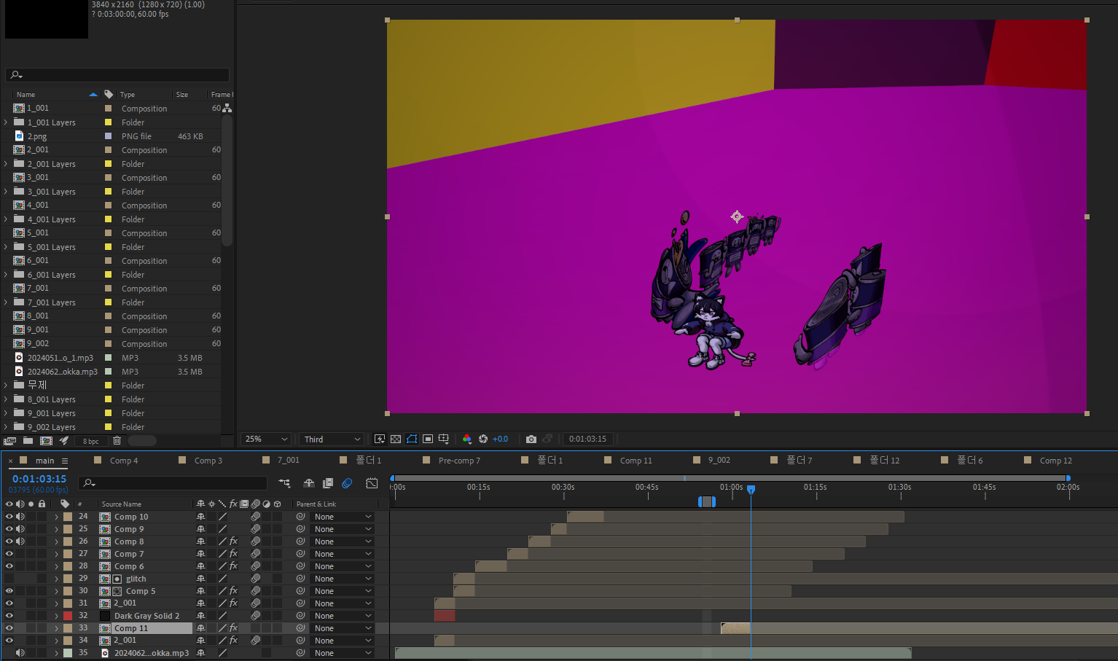Toggle the transparency grid in viewer
This screenshot has height=661, width=1118.
(396, 439)
